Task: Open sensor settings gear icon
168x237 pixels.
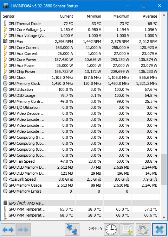Action: 143,230
